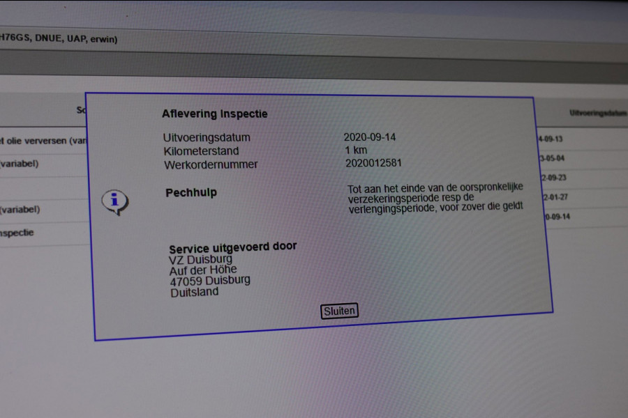628x418 pixels.
Task: Click the background date cell ending '01-27'
Action: tap(555, 197)
